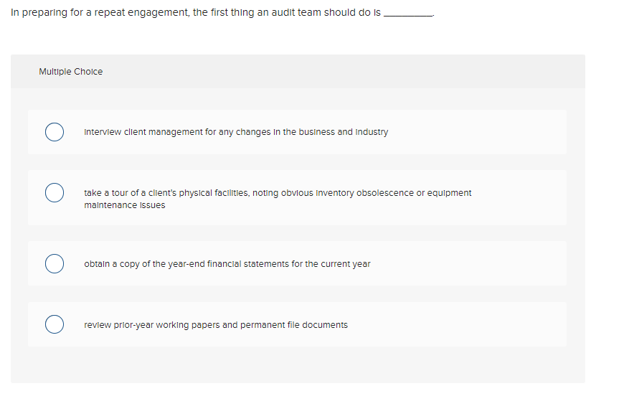
Task: Select the radio button for reviewing prior-year working papers
Action: pos(55,324)
